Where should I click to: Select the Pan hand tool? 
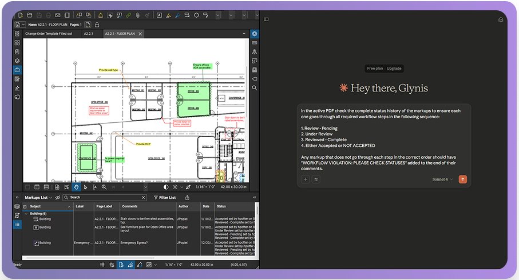[x=76, y=187]
